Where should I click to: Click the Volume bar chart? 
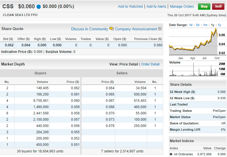(x=193, y=69)
